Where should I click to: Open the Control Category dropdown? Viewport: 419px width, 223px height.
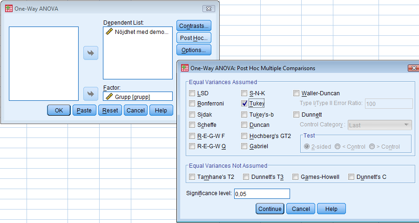tap(379, 125)
